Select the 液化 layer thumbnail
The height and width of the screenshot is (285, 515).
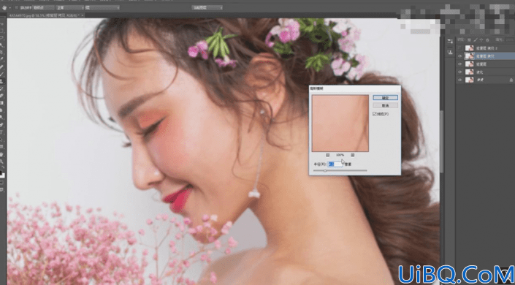click(470, 72)
